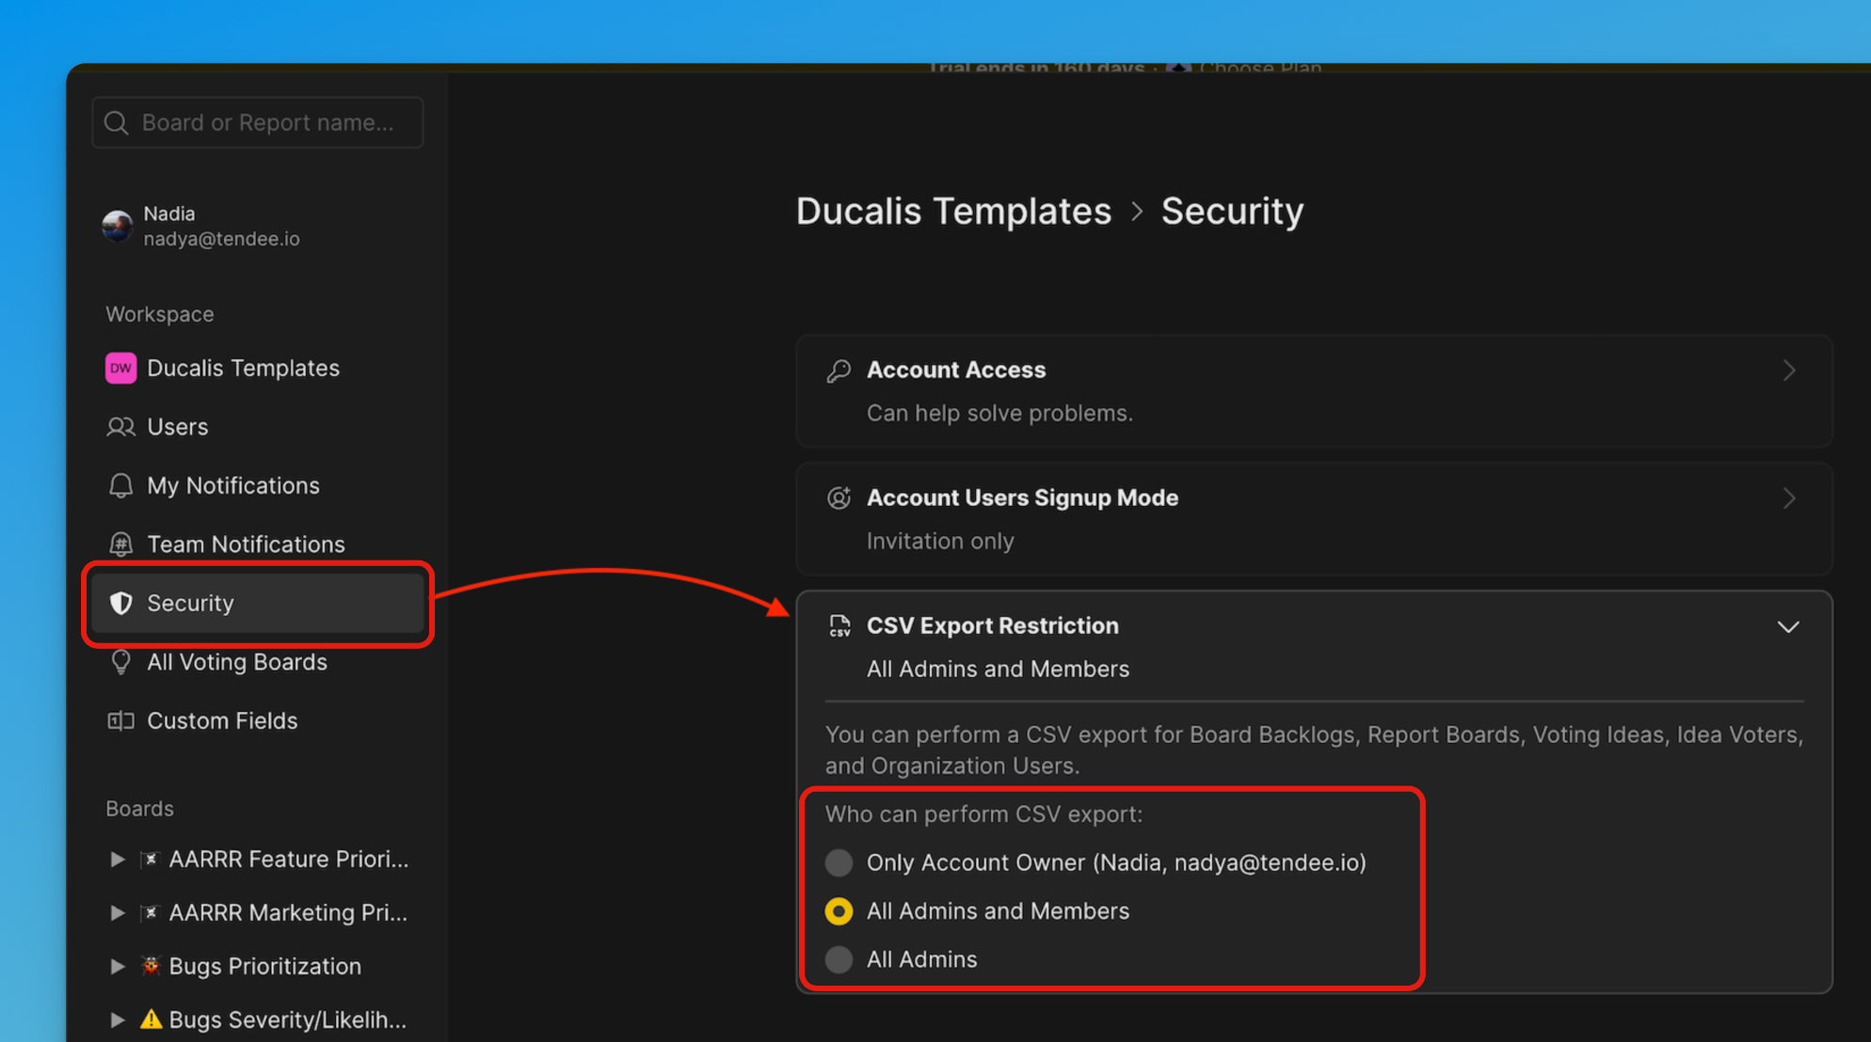Click the My Notifications bell icon

(120, 485)
